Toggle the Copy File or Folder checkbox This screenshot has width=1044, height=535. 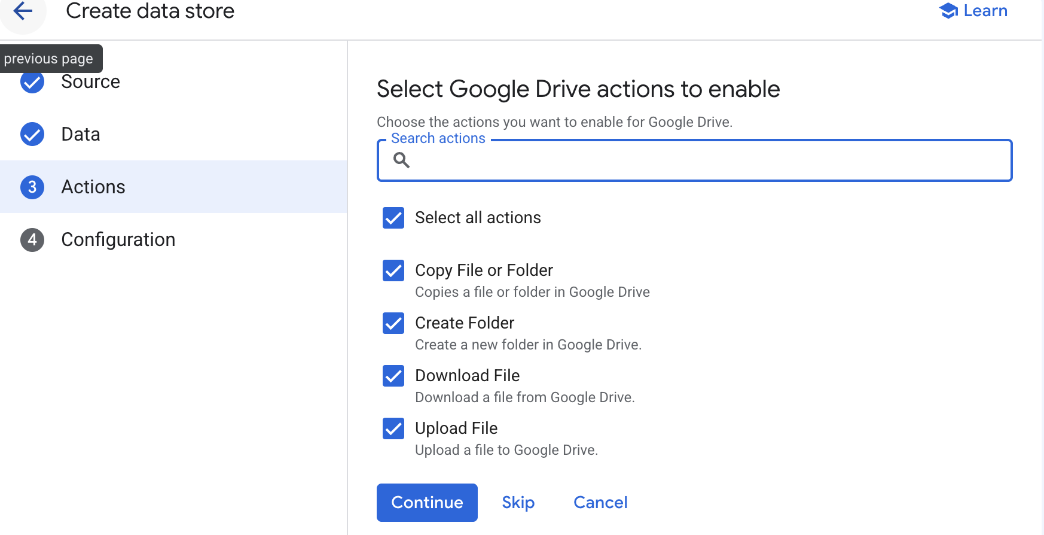click(393, 270)
